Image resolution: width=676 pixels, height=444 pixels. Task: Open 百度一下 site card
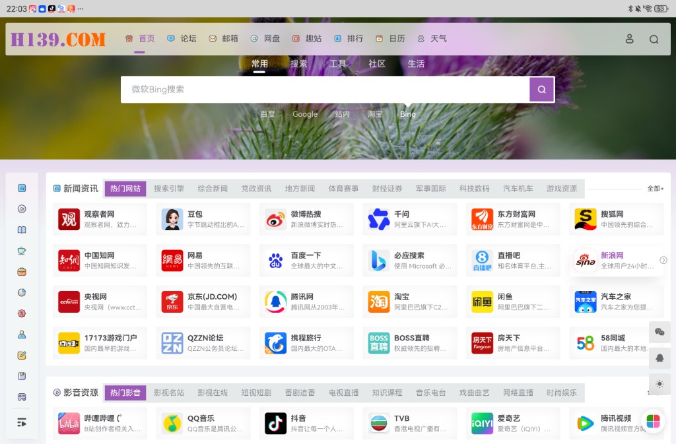306,261
